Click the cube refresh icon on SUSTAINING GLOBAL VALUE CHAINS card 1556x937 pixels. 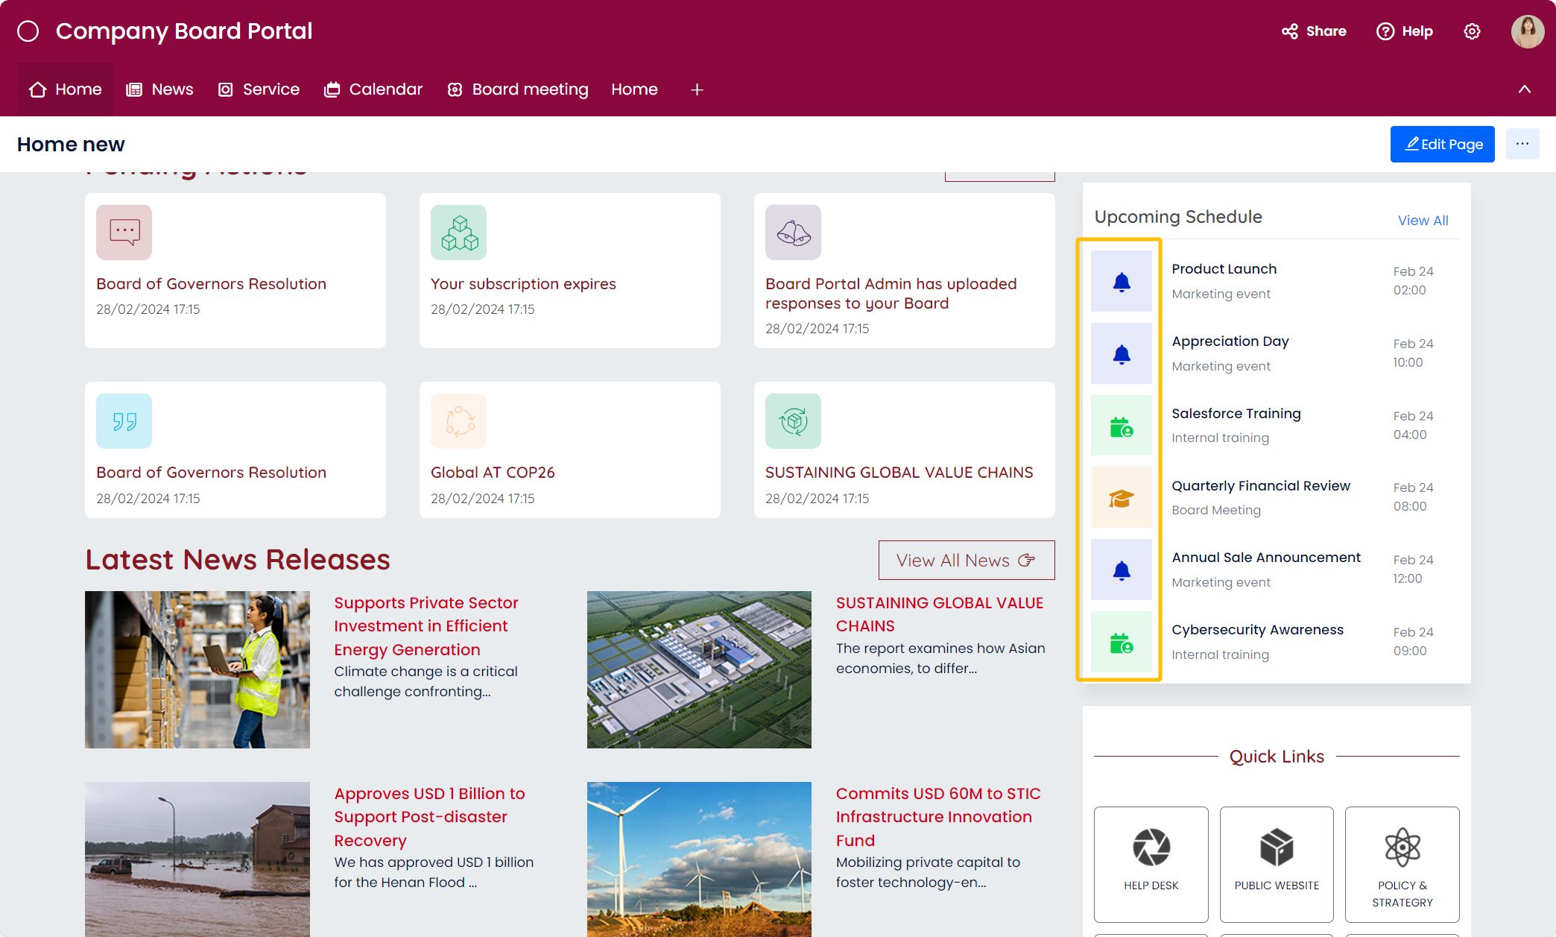[793, 421]
